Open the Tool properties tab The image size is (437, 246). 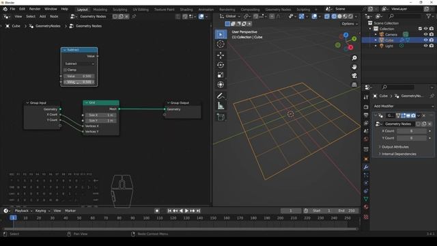tap(366, 97)
